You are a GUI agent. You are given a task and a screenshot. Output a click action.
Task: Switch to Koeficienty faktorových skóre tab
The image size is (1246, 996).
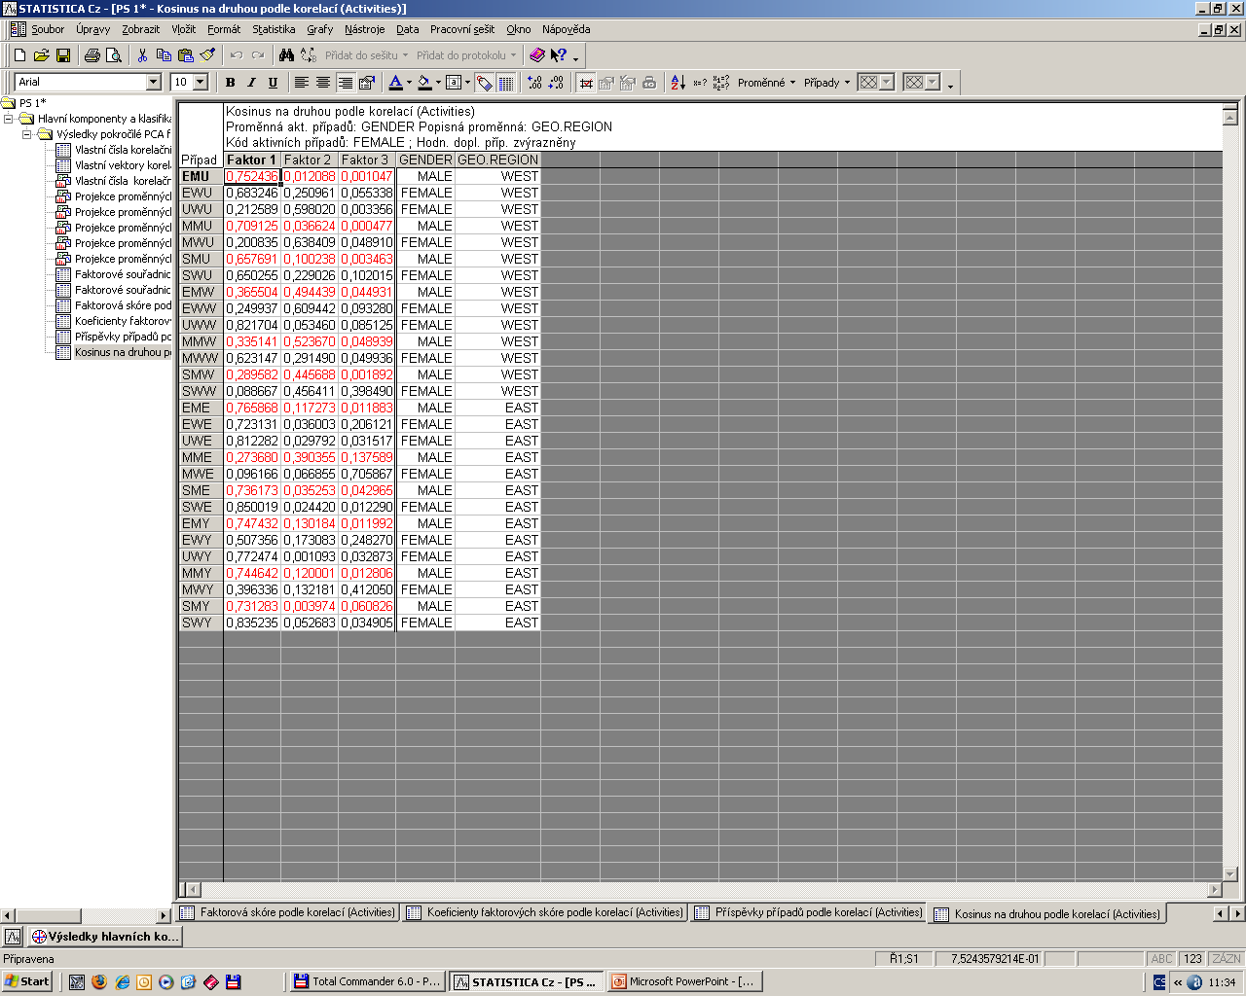(x=544, y=912)
